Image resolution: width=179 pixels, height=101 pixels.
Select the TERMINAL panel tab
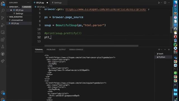click(39, 50)
